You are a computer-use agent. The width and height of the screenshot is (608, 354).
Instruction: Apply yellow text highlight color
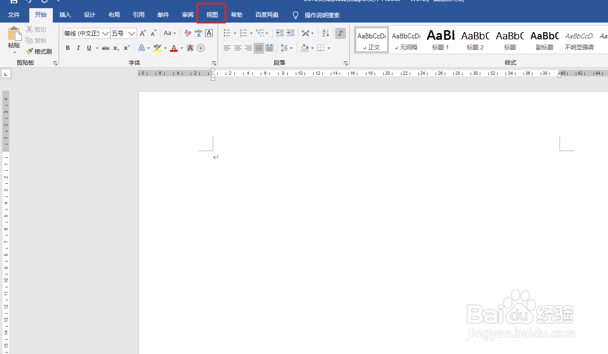pyautogui.click(x=157, y=48)
